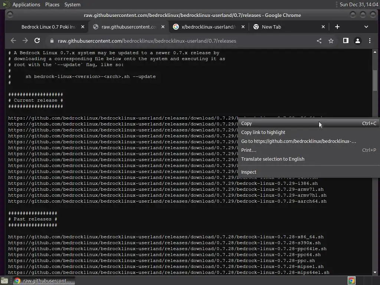Go back to the previous page
The height and width of the screenshot is (285, 380).
coord(13,41)
